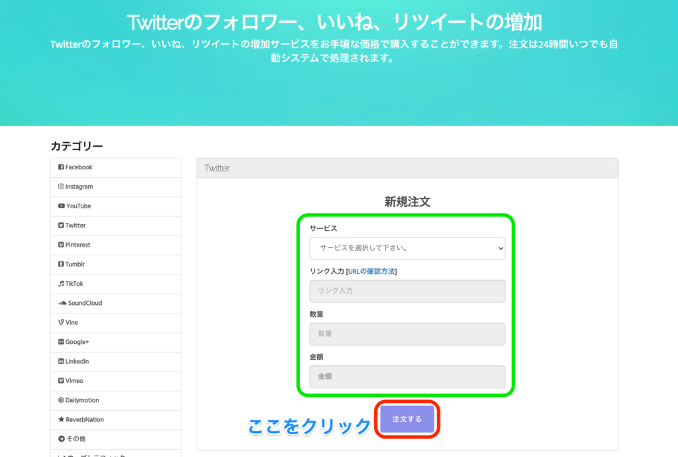Viewport: 678px width, 457px height.
Task: Focus the リンク入力 text field
Action: 407,291
